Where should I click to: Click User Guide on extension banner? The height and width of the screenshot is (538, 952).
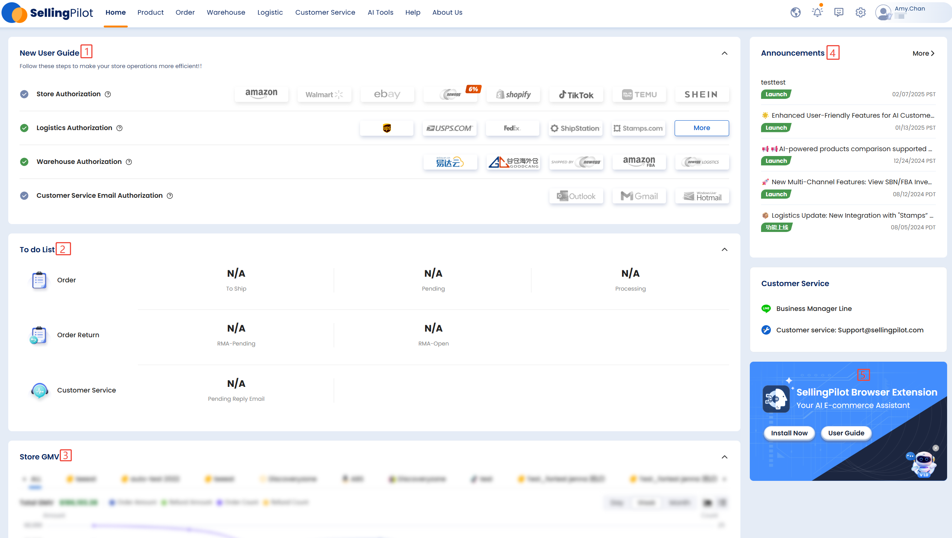[x=846, y=433]
